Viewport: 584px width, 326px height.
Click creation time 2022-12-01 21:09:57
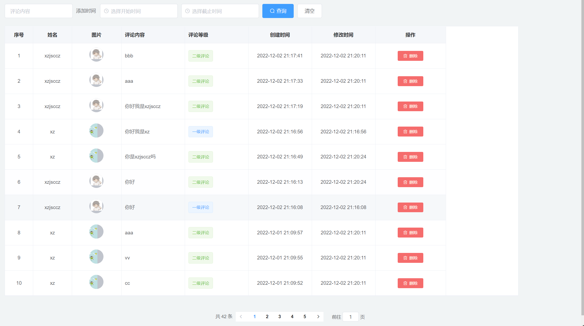pos(280,233)
